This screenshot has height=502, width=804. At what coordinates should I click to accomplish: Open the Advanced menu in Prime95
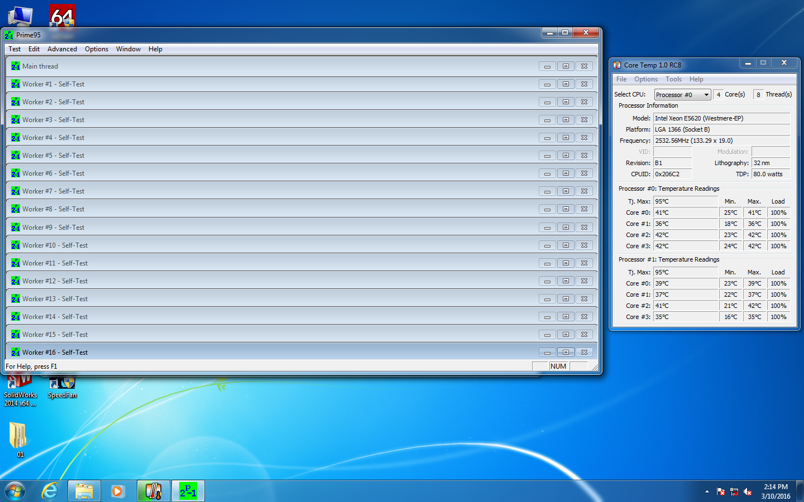coord(62,49)
